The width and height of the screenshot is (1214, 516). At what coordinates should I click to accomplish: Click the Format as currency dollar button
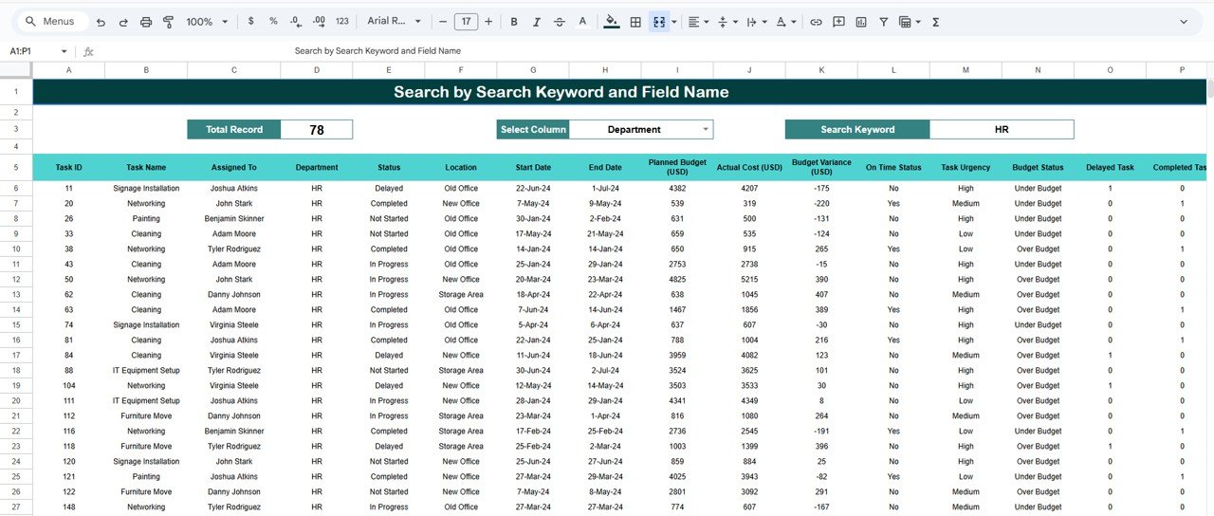(x=250, y=22)
